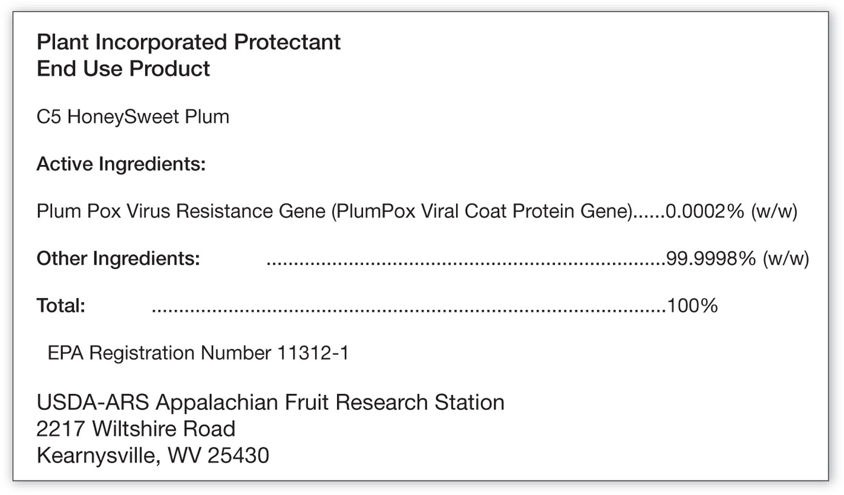Click the 0.0002% (w/w) value
This screenshot has height=495, width=844.
[x=731, y=212]
